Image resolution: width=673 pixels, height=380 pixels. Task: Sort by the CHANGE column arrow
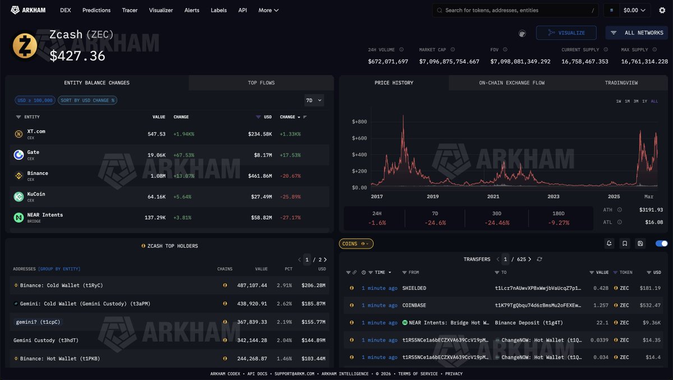pos(299,117)
